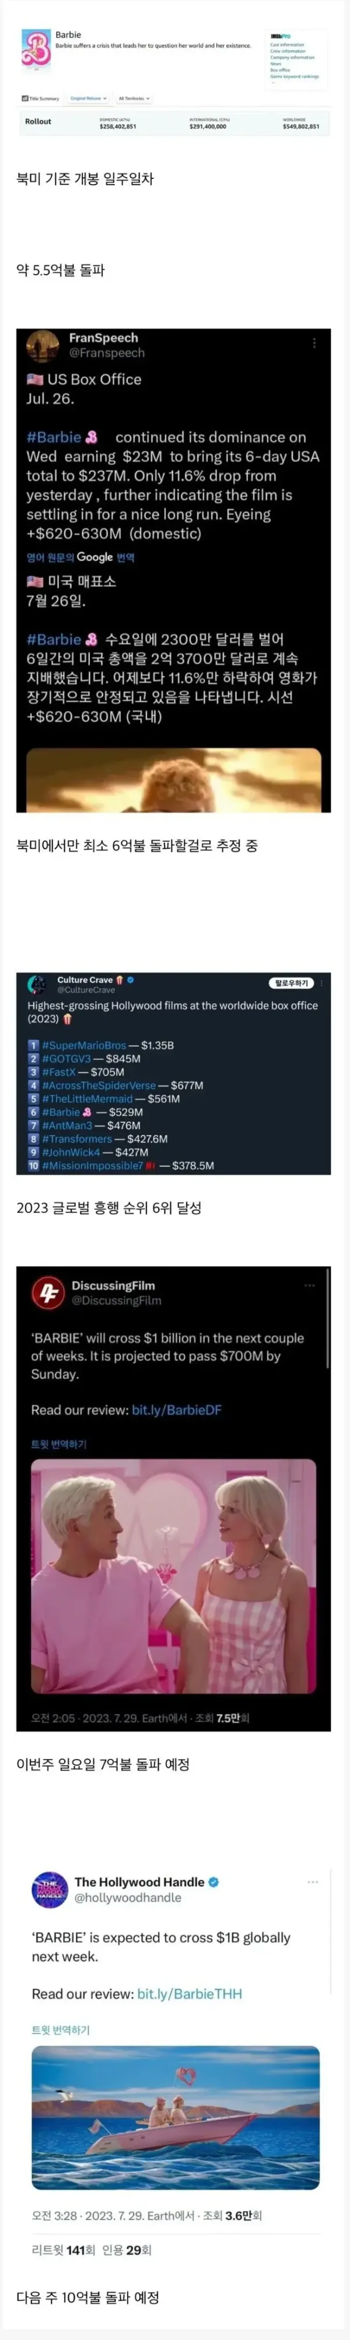Open the bit.ly/BarbieDF review link
This screenshot has height=2340, width=350.
coord(177,1410)
